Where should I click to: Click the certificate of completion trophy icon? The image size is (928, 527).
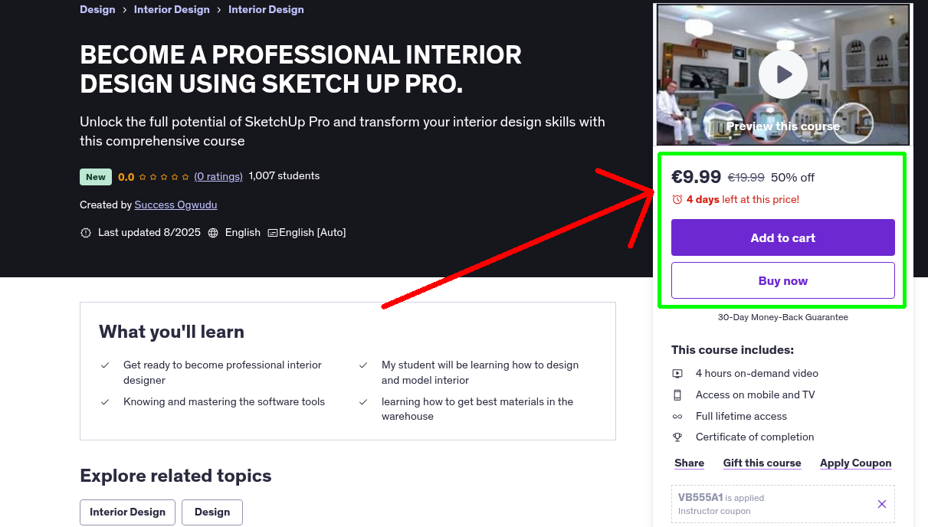[677, 437]
